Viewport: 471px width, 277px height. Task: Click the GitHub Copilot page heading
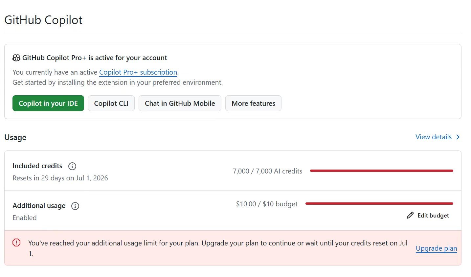[43, 20]
